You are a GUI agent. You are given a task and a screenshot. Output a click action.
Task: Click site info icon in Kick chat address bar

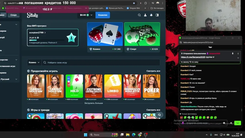[x=181, y=42]
